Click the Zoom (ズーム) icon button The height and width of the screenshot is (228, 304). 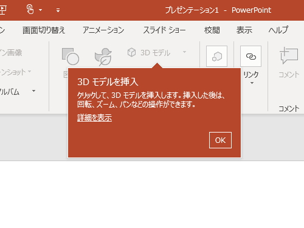click(x=216, y=56)
